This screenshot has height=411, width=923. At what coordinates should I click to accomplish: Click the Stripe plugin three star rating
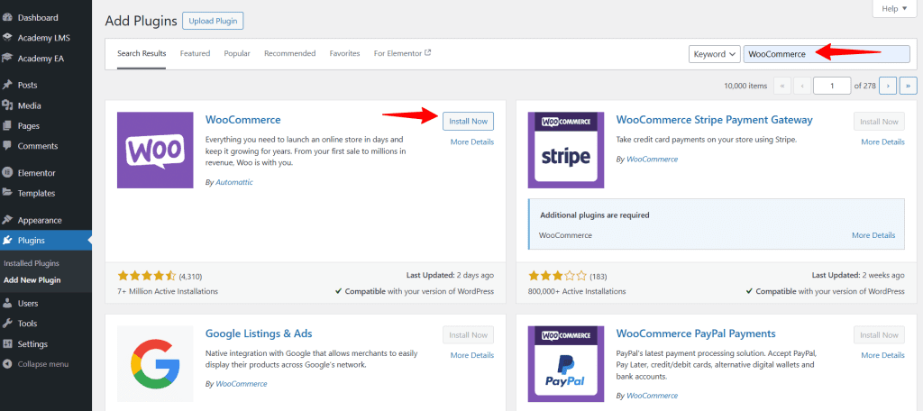point(557,276)
